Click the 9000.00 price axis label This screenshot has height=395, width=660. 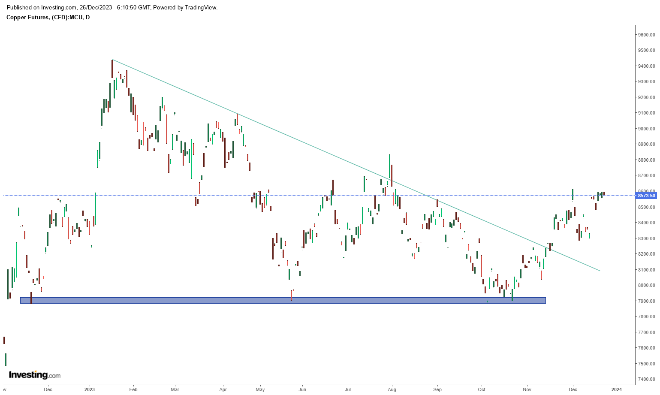646,129
